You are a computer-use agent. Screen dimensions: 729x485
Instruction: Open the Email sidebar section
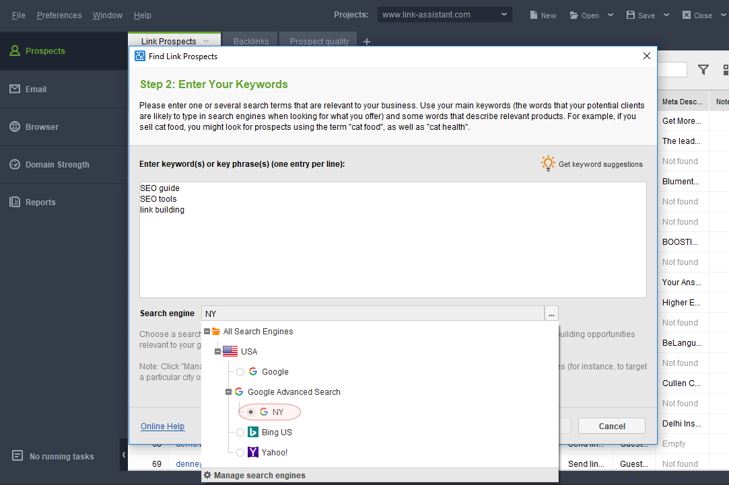point(64,89)
